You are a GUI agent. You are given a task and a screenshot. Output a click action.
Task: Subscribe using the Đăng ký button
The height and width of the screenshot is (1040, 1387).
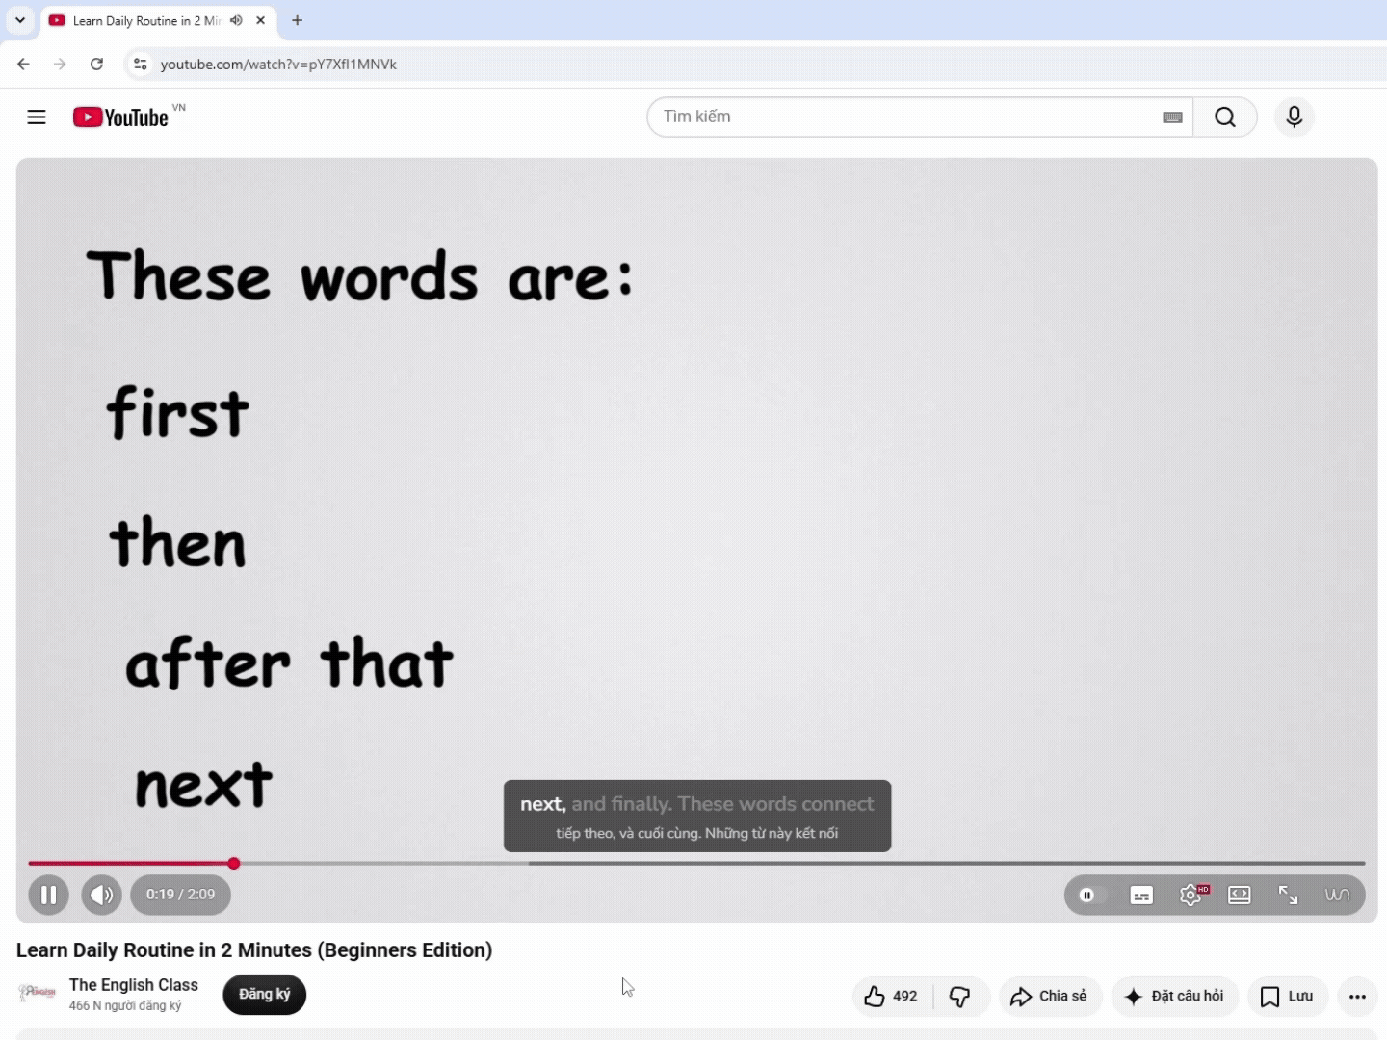click(265, 995)
